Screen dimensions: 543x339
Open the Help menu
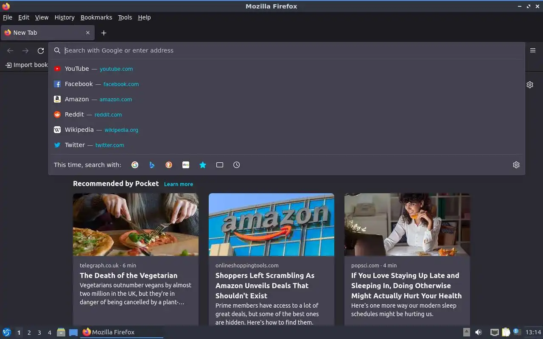pos(144,17)
